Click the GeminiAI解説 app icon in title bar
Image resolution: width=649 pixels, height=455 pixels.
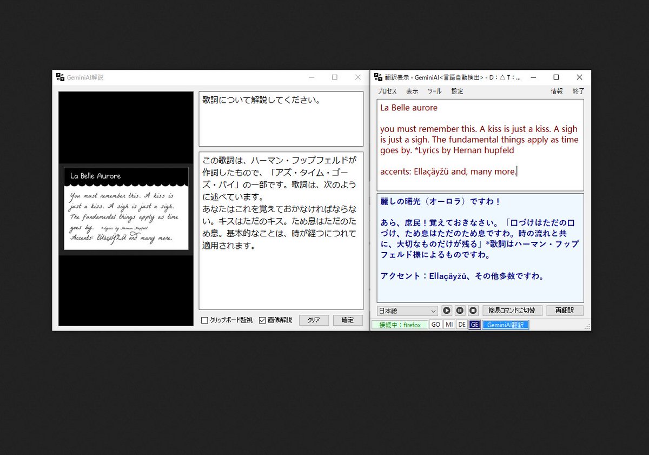[x=61, y=77]
